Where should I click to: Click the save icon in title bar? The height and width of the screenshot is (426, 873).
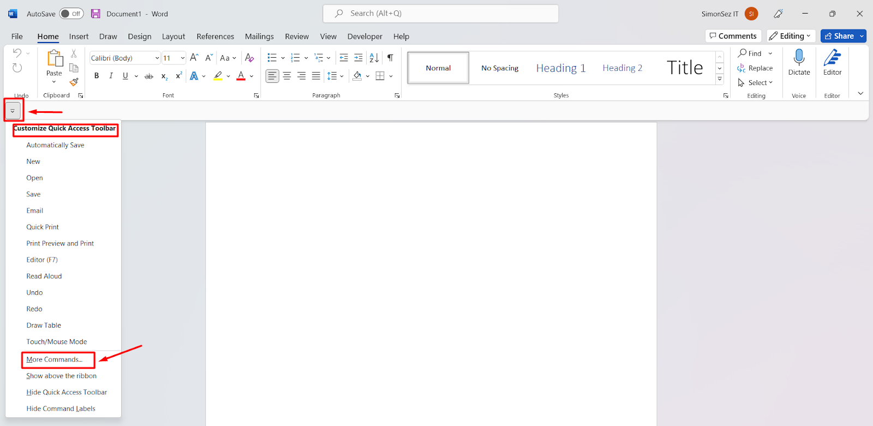pos(95,14)
